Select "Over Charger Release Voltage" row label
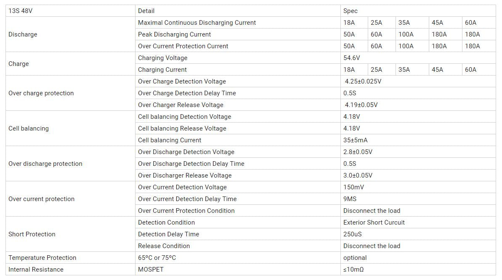 181,105
